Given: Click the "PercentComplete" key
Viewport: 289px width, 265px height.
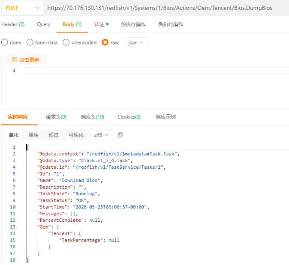Looking at the screenshot, I should 60,220.
